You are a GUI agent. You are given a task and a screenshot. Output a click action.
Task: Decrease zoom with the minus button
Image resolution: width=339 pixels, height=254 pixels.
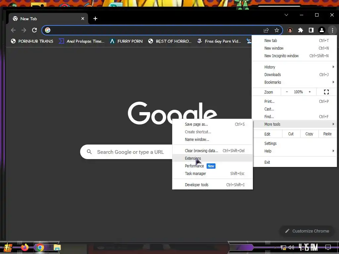[x=287, y=92]
